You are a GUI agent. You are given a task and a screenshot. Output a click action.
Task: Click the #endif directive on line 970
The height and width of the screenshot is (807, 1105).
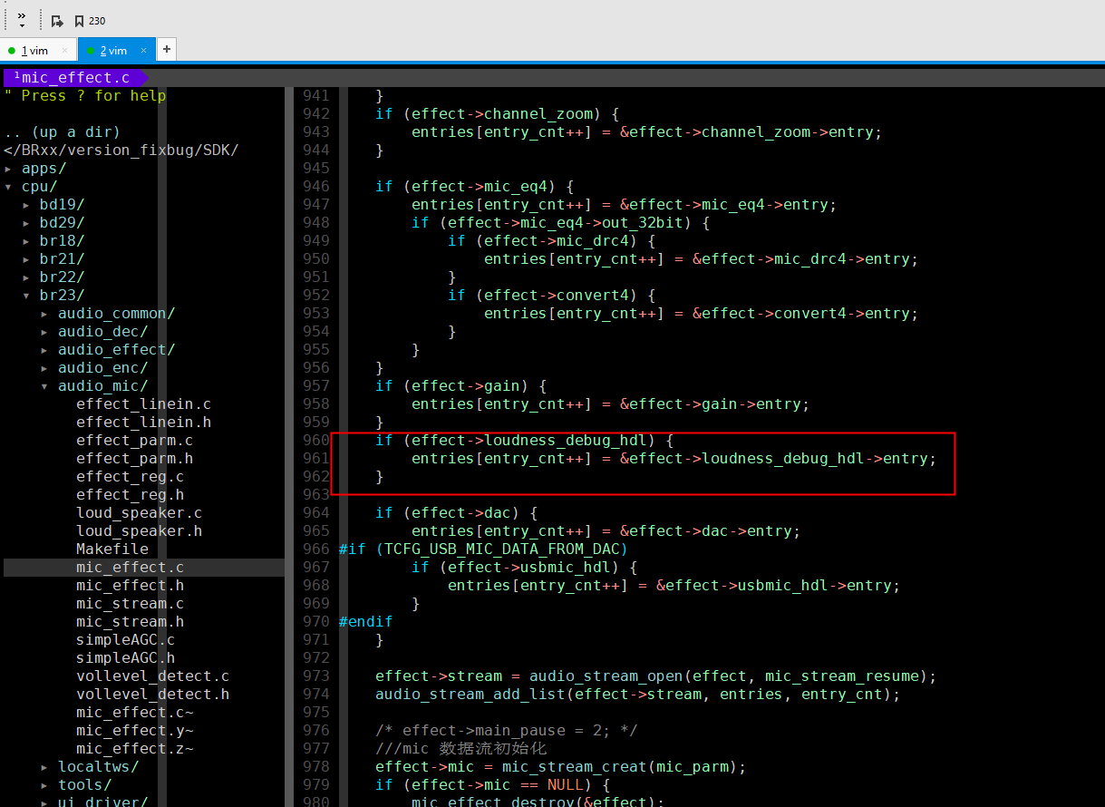click(365, 622)
